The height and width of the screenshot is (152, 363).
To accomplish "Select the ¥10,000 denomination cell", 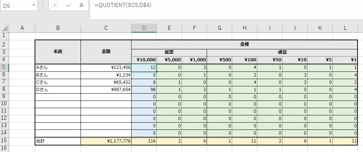I will coord(144,60).
